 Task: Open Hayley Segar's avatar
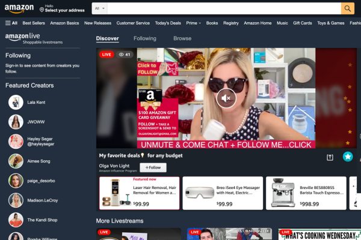(16, 142)
